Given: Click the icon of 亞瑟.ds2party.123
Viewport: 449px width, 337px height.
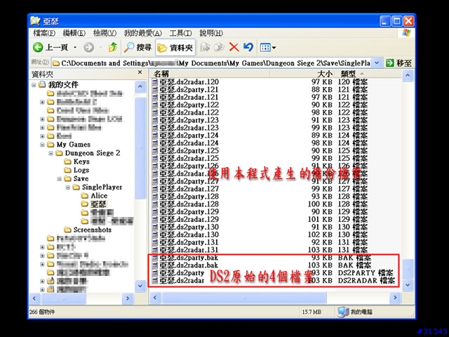Looking at the screenshot, I should pos(155,120).
